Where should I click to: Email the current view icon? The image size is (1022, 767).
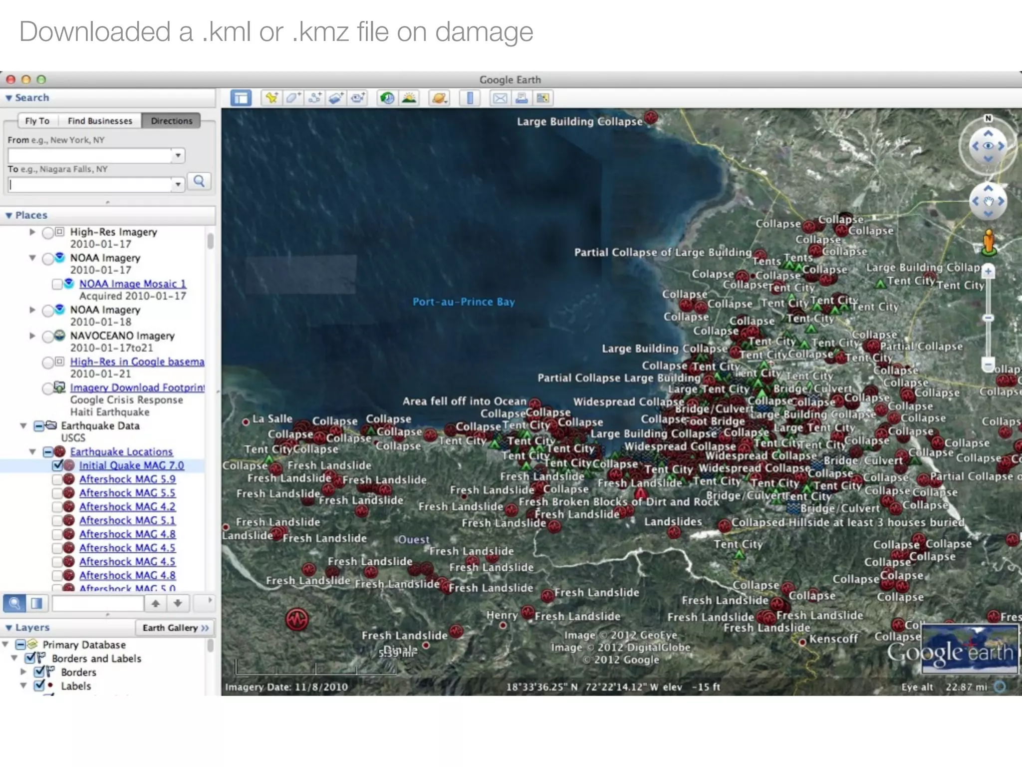point(500,98)
